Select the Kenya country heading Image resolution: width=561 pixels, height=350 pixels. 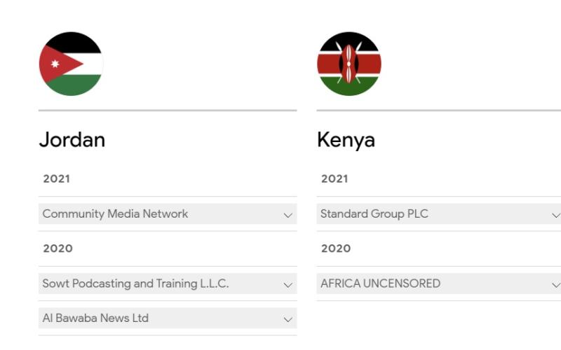[x=346, y=140]
